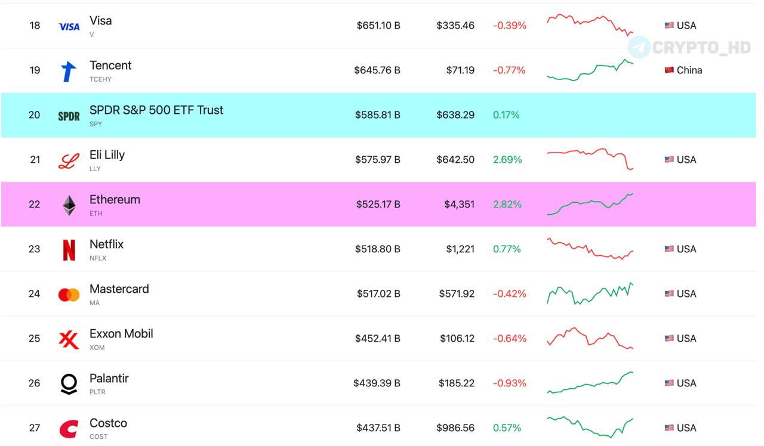Click the USA flag in Exxon Mobil row

pos(669,338)
